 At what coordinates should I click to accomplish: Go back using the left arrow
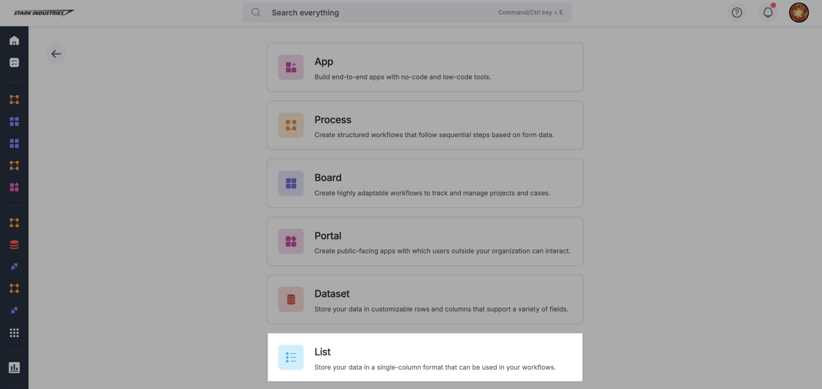56,54
